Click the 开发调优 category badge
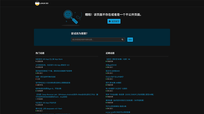Screen dimensions: 204x114 (39, 99)
